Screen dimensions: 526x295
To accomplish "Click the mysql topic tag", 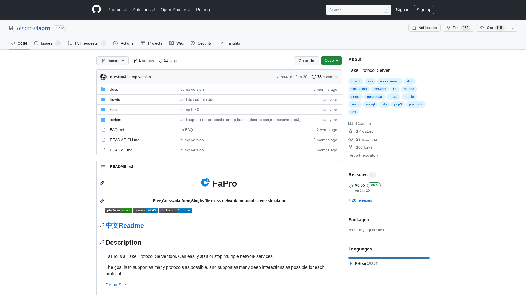I will point(356,81).
